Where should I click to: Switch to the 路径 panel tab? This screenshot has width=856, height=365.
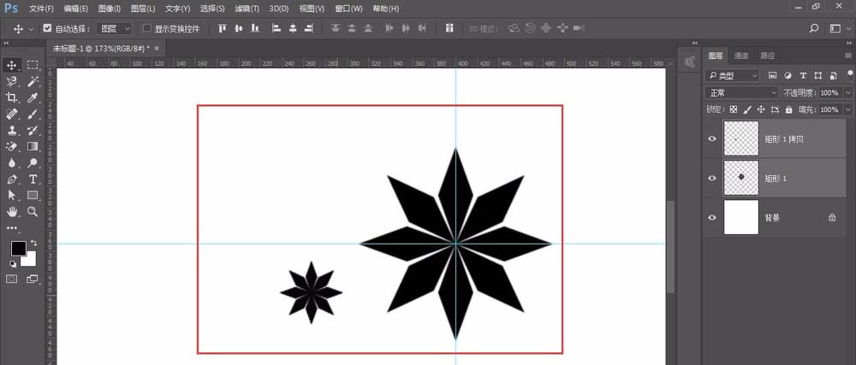768,56
